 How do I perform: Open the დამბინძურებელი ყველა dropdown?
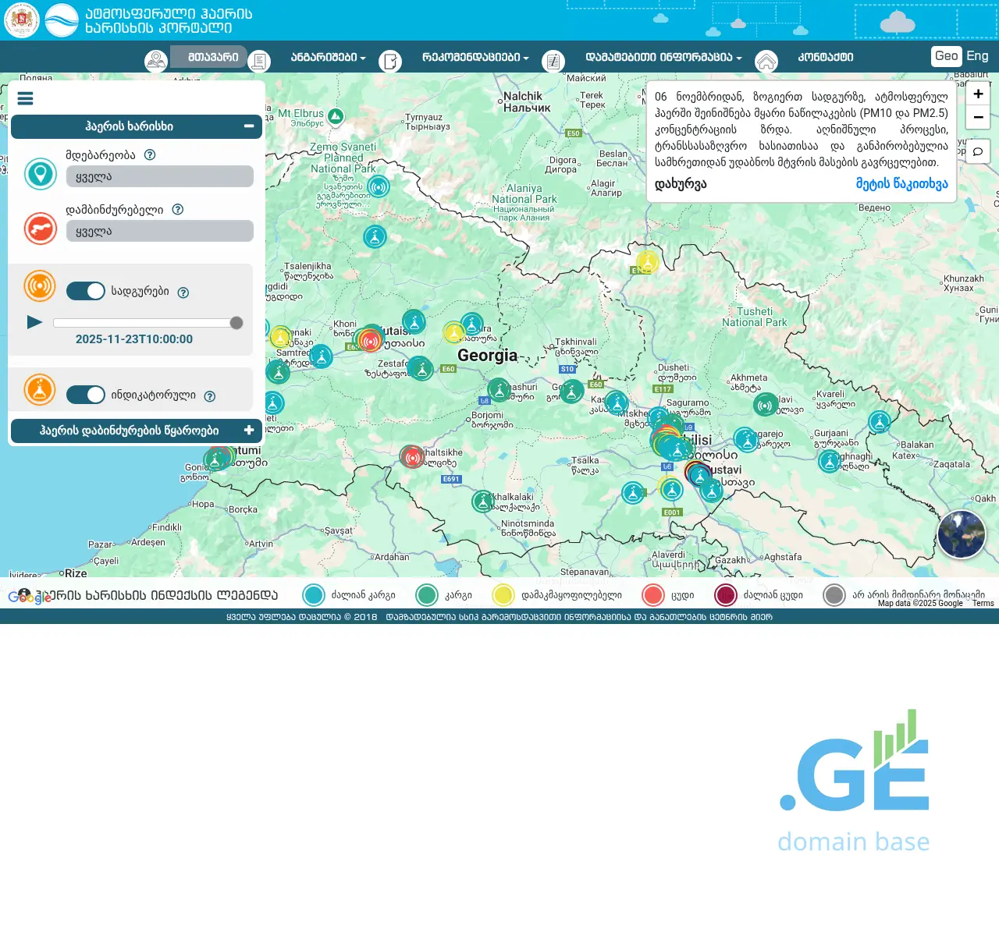[159, 230]
